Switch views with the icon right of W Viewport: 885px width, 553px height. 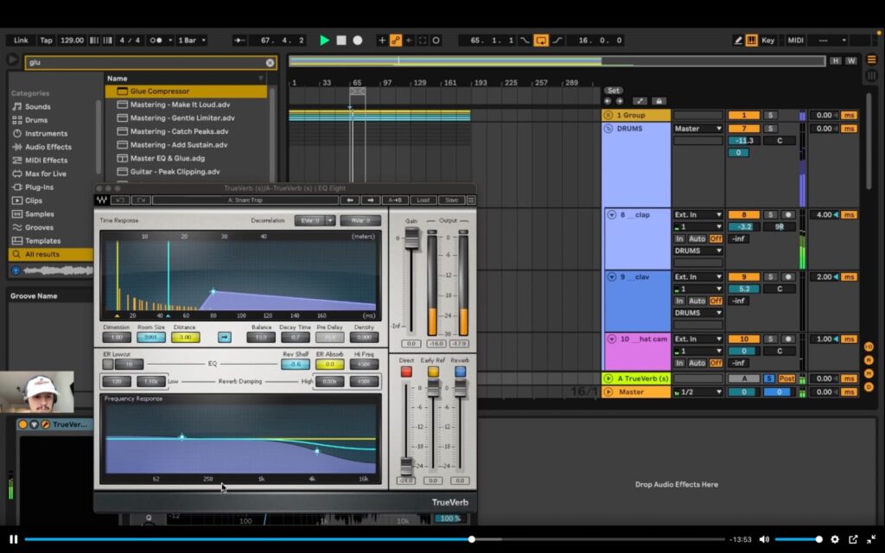[x=871, y=60]
